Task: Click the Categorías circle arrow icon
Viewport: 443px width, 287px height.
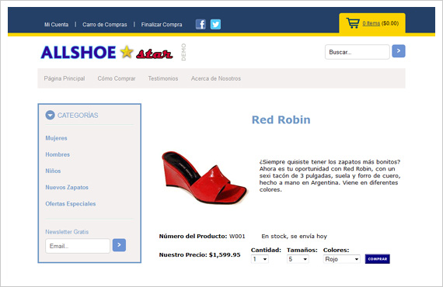Action: [50, 115]
